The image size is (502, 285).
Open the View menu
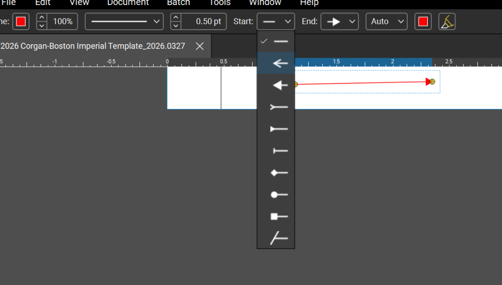coord(79,3)
